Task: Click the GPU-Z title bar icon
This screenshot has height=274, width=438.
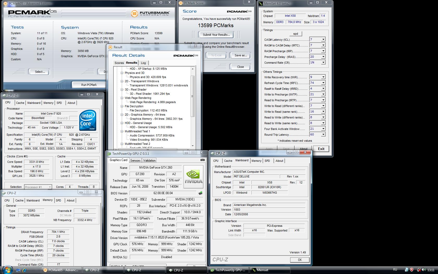Action: point(109,154)
